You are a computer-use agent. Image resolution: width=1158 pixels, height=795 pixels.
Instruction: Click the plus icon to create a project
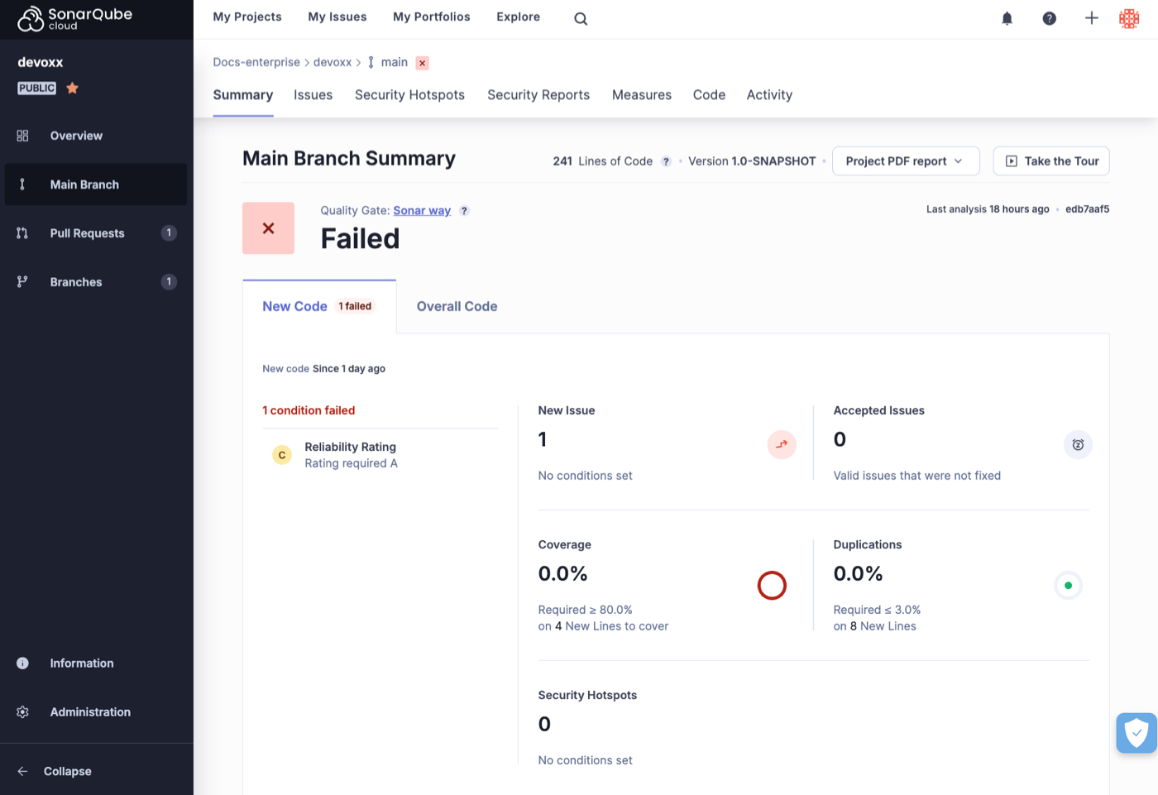(x=1091, y=17)
